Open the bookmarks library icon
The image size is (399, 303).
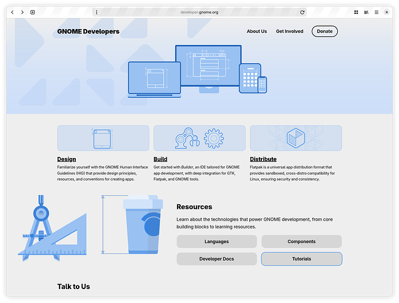tap(366, 12)
